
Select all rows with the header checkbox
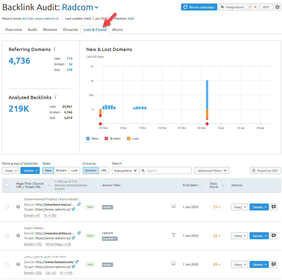click(7, 185)
